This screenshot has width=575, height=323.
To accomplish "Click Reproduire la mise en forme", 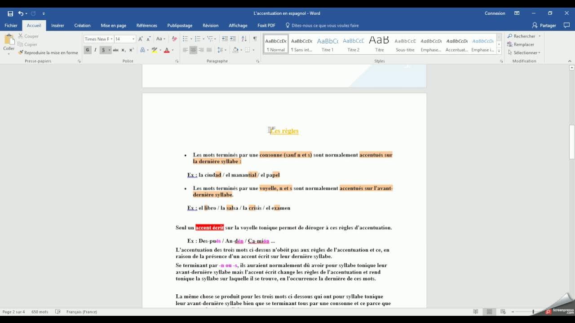I will (48, 52).
